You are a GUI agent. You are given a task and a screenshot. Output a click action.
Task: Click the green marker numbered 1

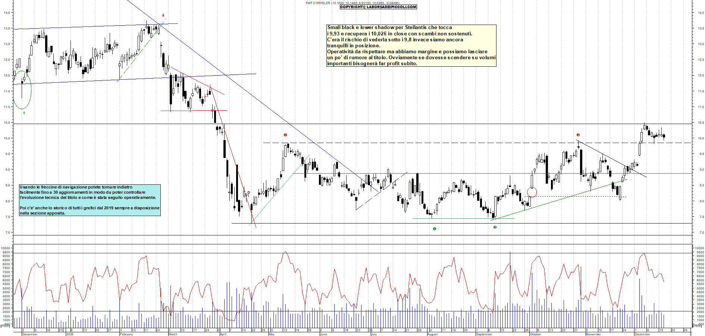[435, 229]
